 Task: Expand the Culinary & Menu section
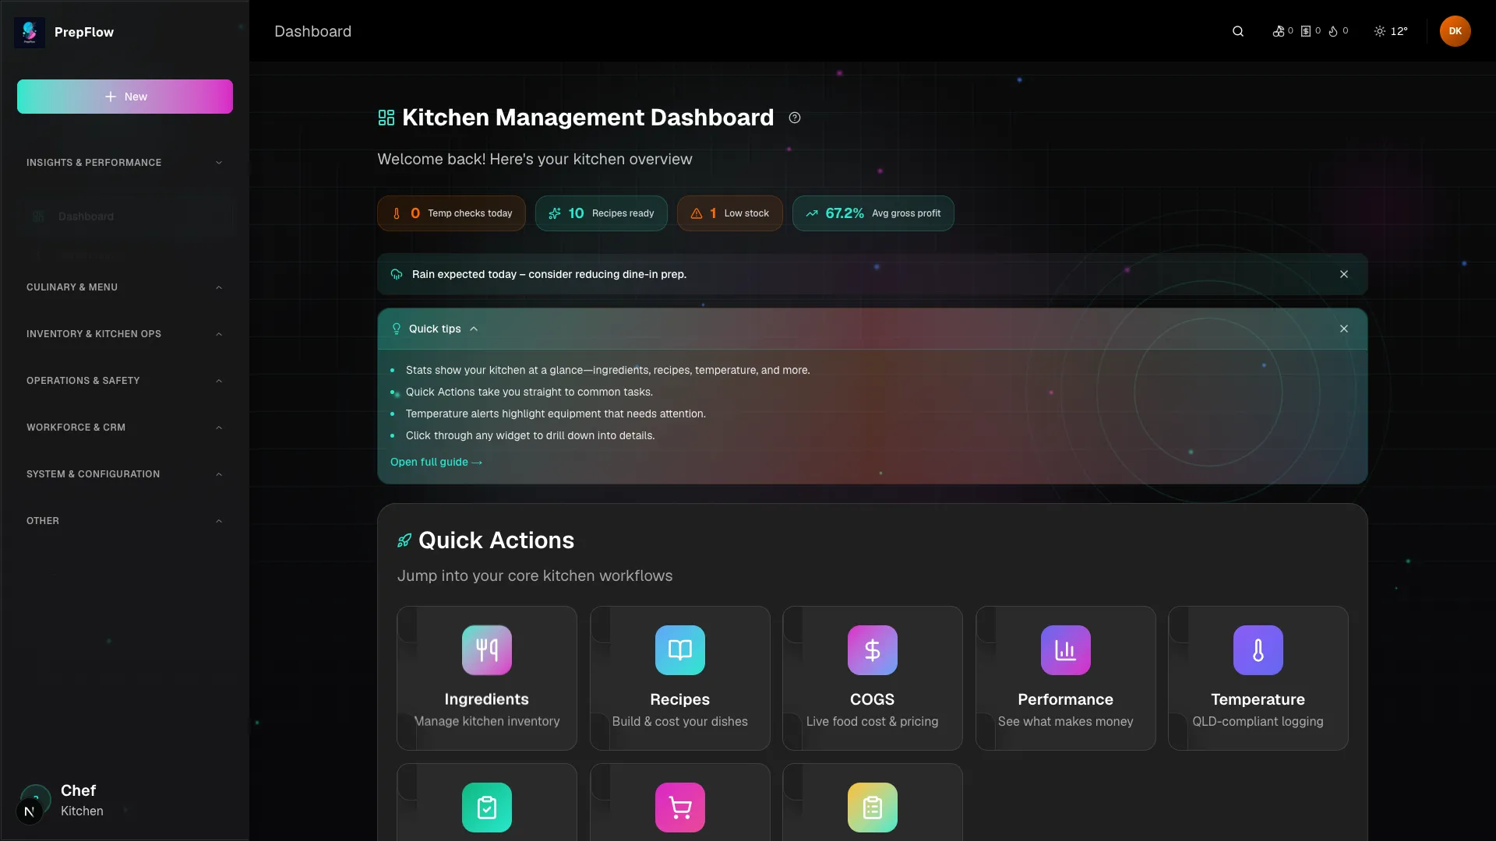[x=125, y=287]
